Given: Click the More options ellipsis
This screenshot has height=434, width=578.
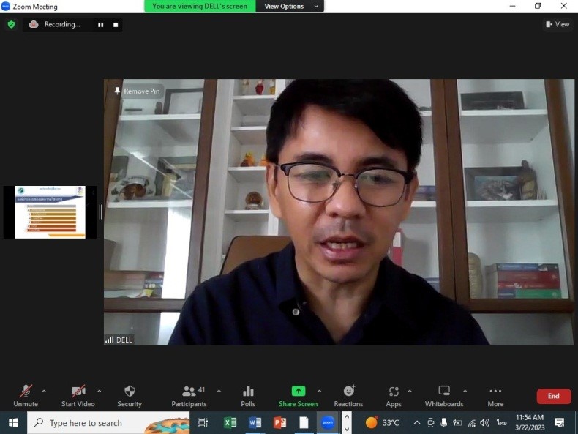Looking at the screenshot, I should (495, 395).
